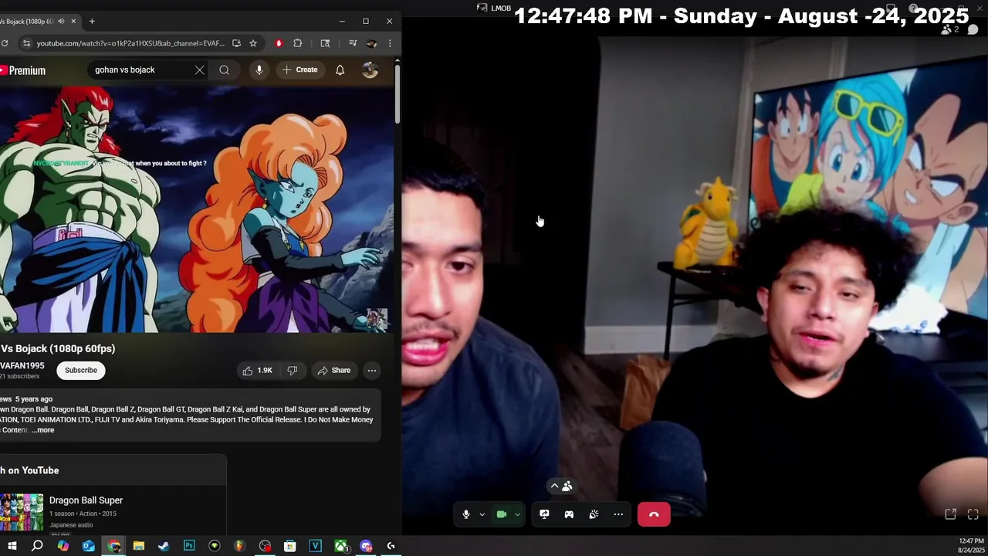Open the Chrome media controls icon
The image size is (988, 556).
click(353, 43)
